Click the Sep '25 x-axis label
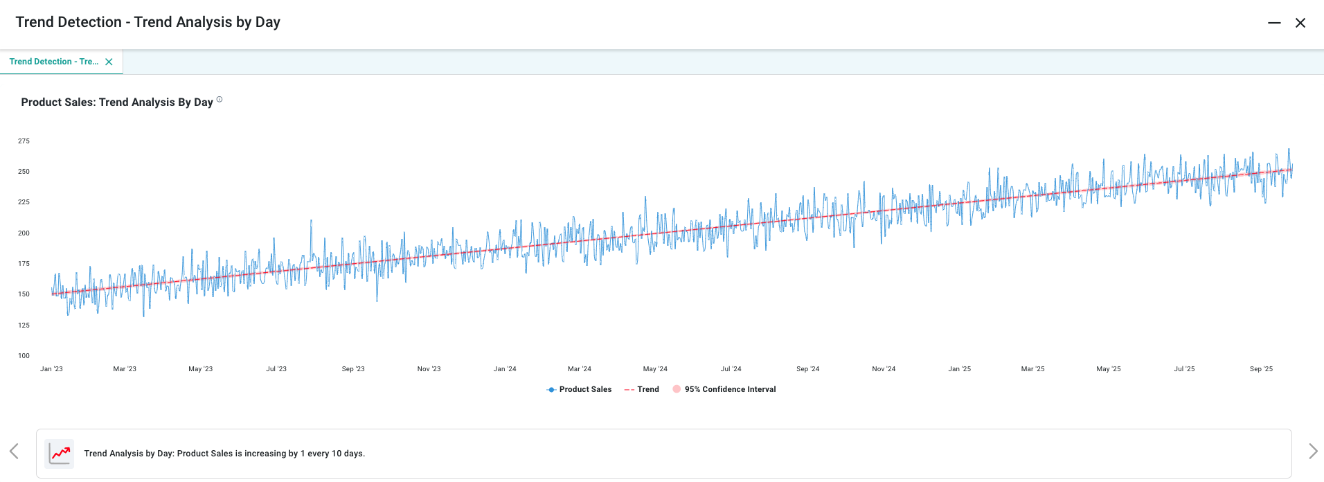This screenshot has height=482, width=1324. click(1261, 369)
